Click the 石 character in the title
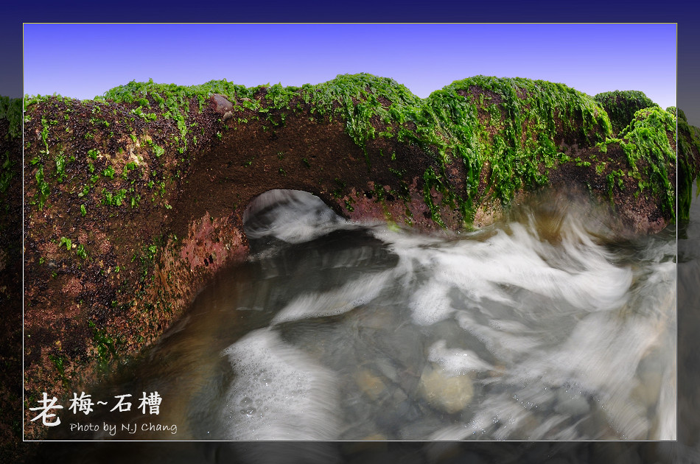The height and width of the screenshot is (464, 700). click(122, 404)
